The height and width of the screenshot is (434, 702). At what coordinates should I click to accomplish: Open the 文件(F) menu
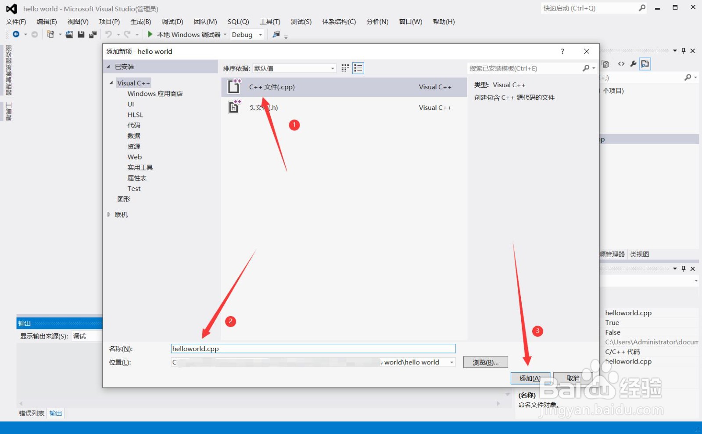16,21
